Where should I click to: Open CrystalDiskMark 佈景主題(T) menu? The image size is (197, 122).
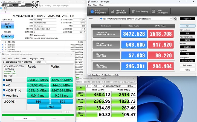(106, 82)
